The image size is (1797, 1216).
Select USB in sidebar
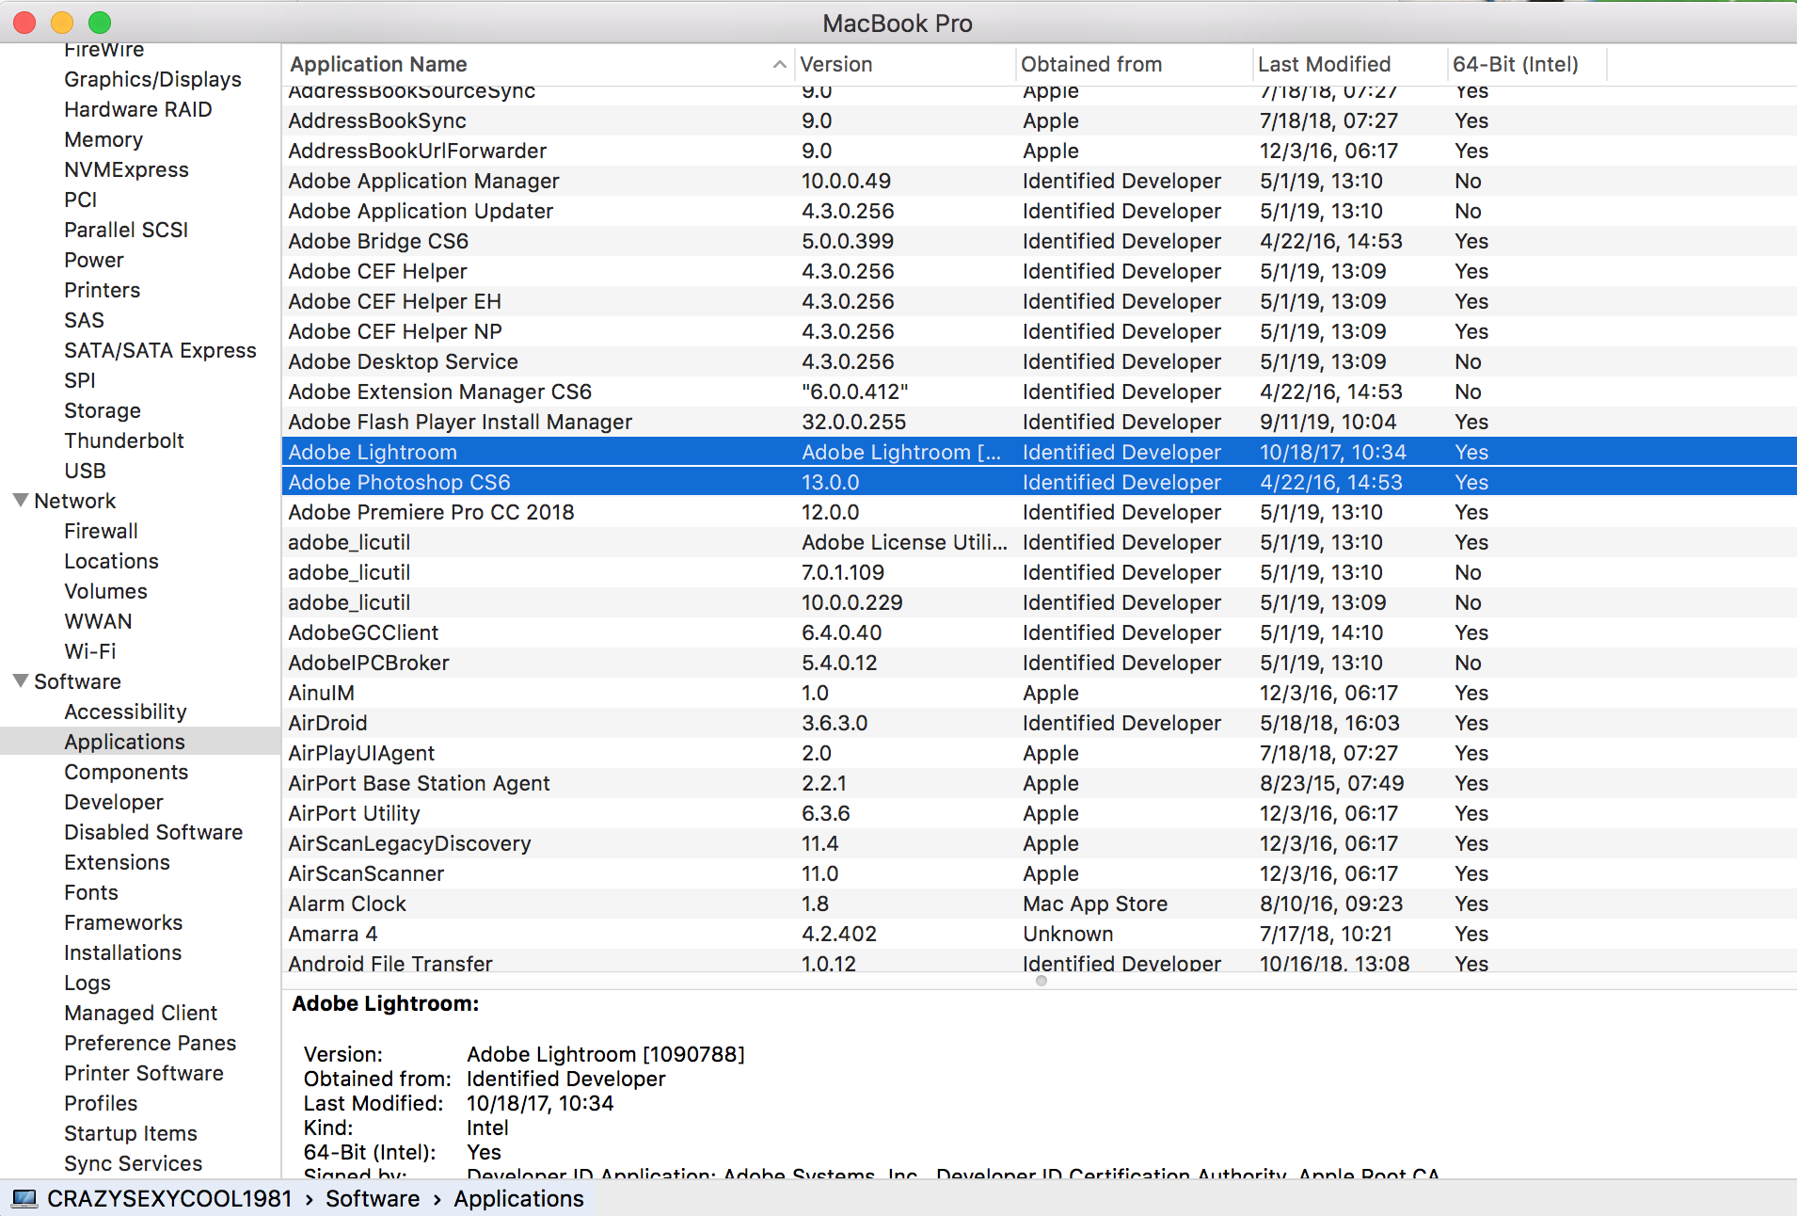click(85, 471)
